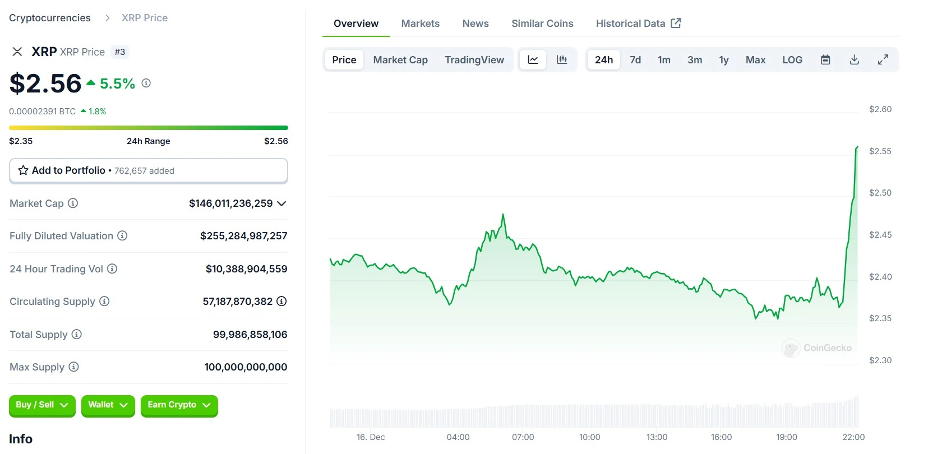Select Price chart mode

344,59
